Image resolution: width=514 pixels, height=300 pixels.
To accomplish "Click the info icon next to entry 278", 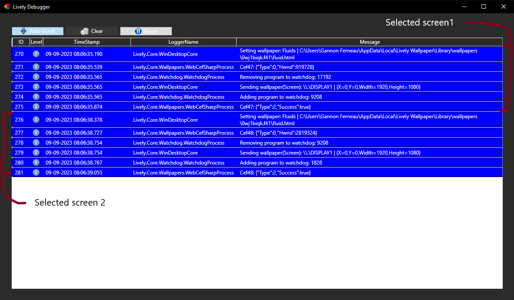I will (x=36, y=142).
